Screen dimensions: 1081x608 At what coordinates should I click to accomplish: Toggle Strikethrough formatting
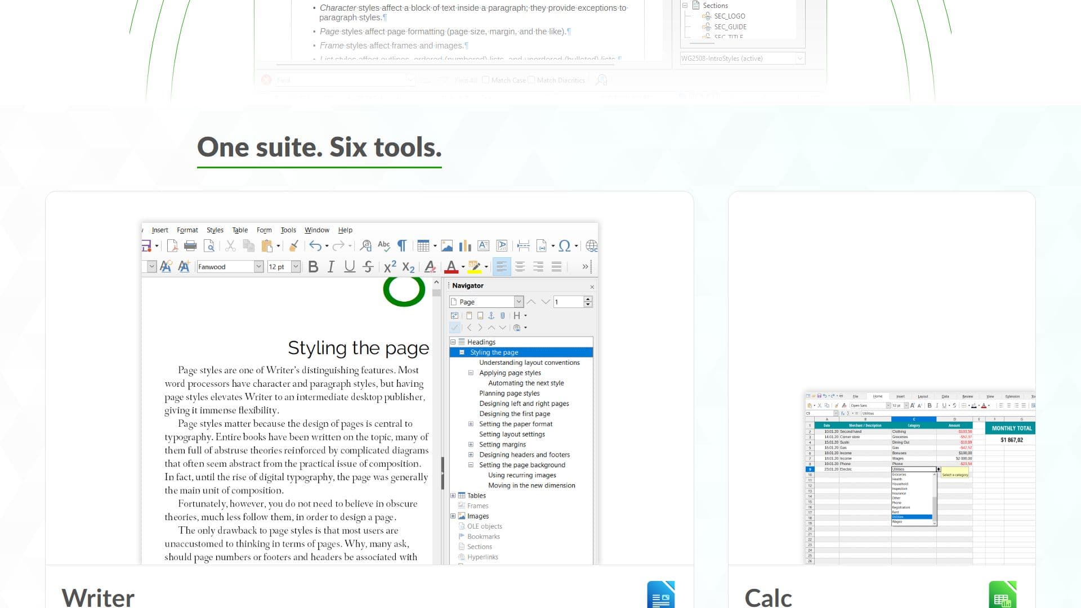pyautogui.click(x=368, y=267)
